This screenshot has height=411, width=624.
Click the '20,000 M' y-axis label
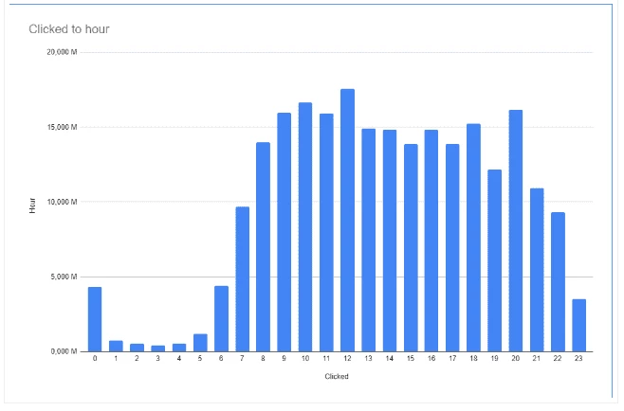(x=62, y=52)
